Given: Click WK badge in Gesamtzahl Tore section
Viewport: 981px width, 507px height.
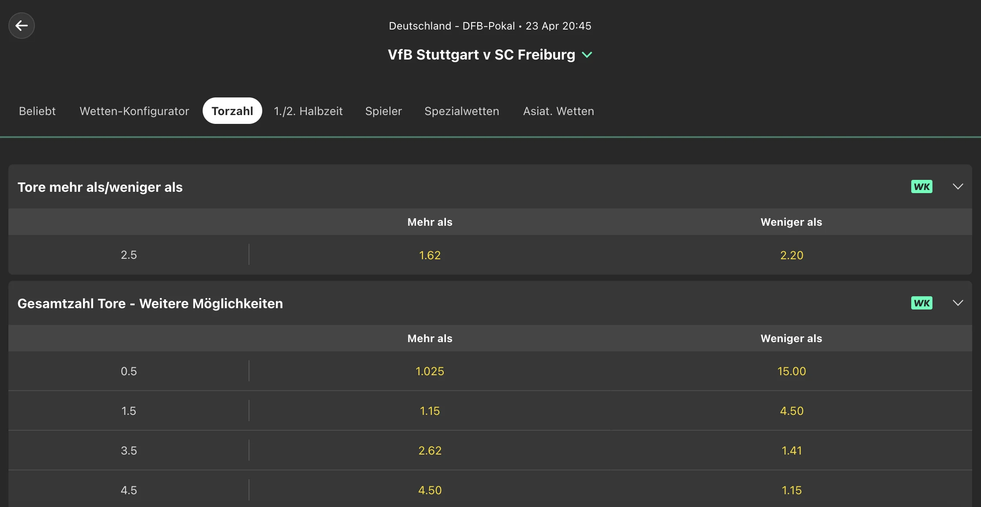Looking at the screenshot, I should 921,303.
